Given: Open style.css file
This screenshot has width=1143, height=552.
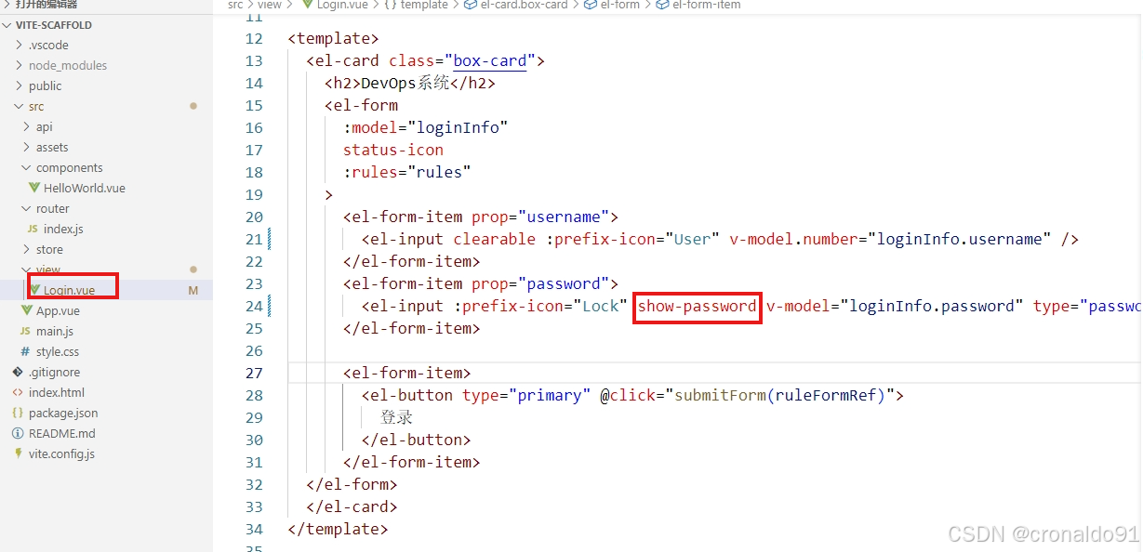Looking at the screenshot, I should tap(58, 351).
